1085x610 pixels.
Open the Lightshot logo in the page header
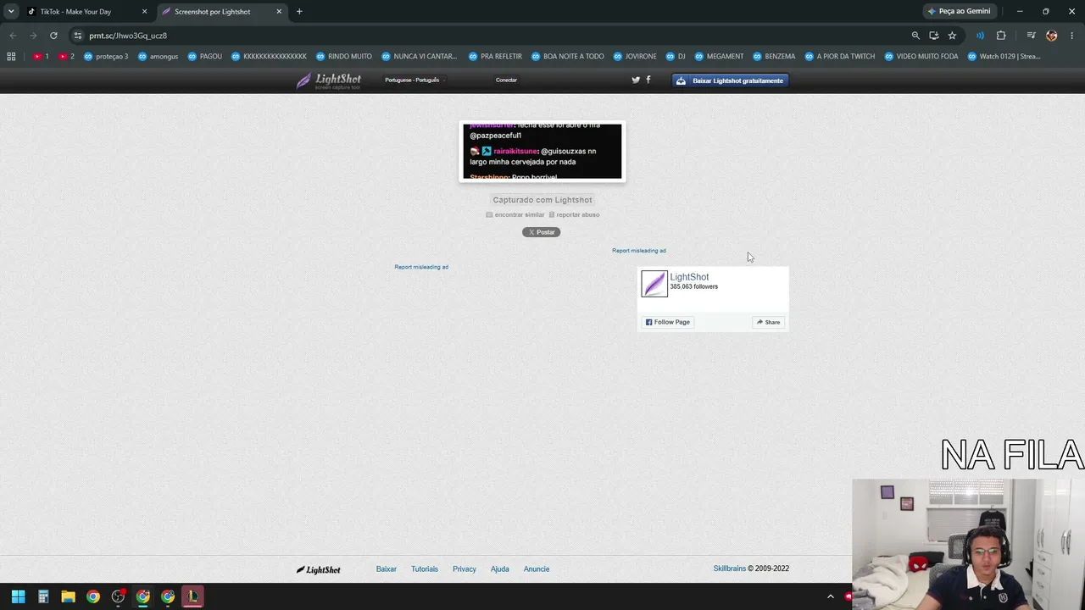click(329, 80)
